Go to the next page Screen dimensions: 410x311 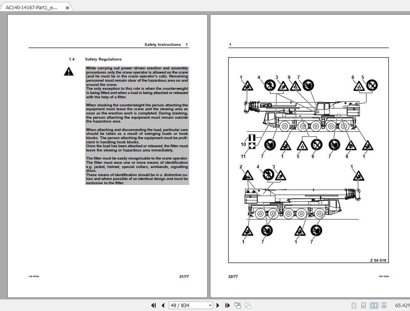coord(218,305)
